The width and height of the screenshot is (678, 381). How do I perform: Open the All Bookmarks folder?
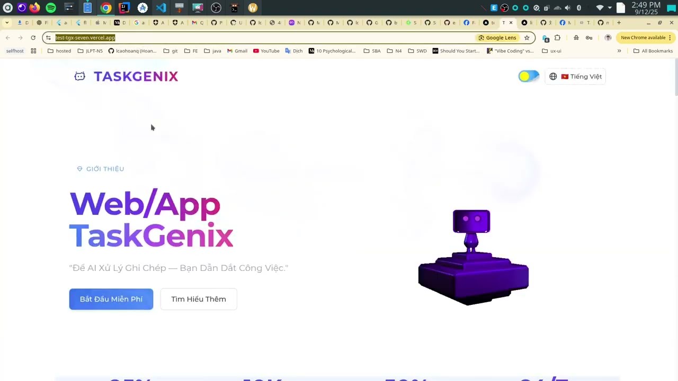[x=653, y=51]
